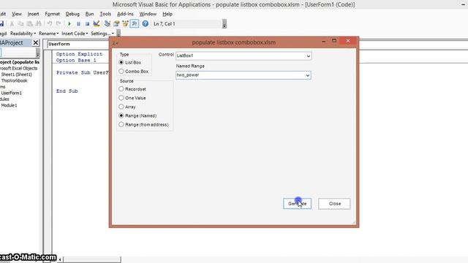
Task: Open the Insert menu
Action: coord(33,14)
